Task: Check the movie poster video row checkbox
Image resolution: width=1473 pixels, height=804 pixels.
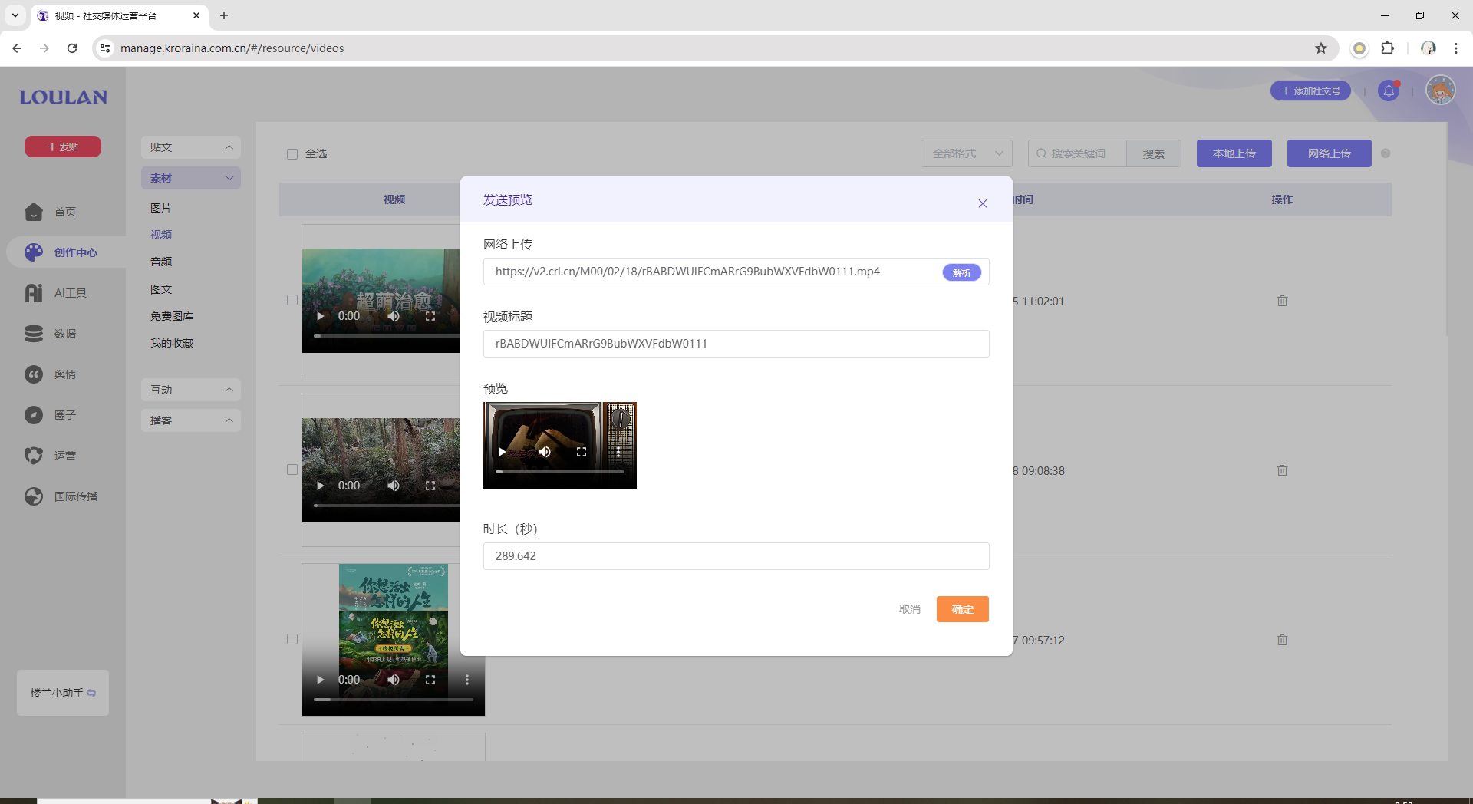Action: pos(292,639)
